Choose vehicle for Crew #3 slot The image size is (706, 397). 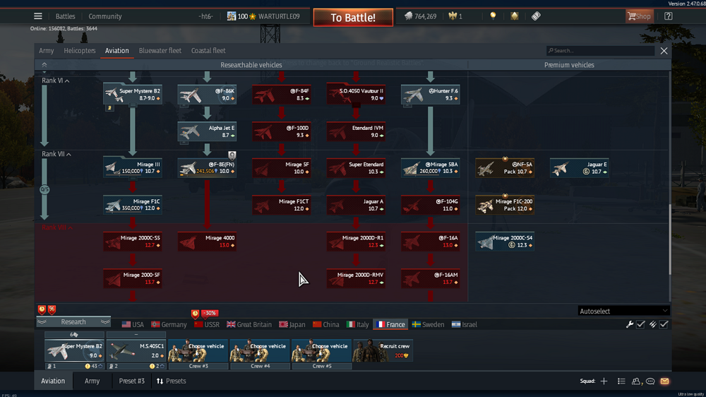[198, 350]
